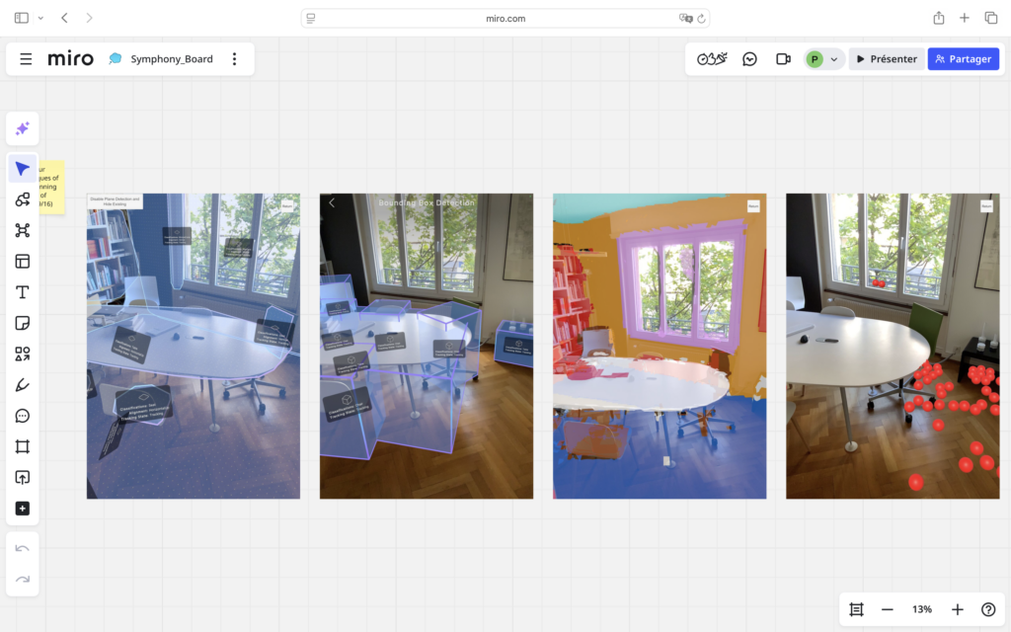Click the Présenter button
Viewport: 1011px width, 632px height.
(886, 59)
